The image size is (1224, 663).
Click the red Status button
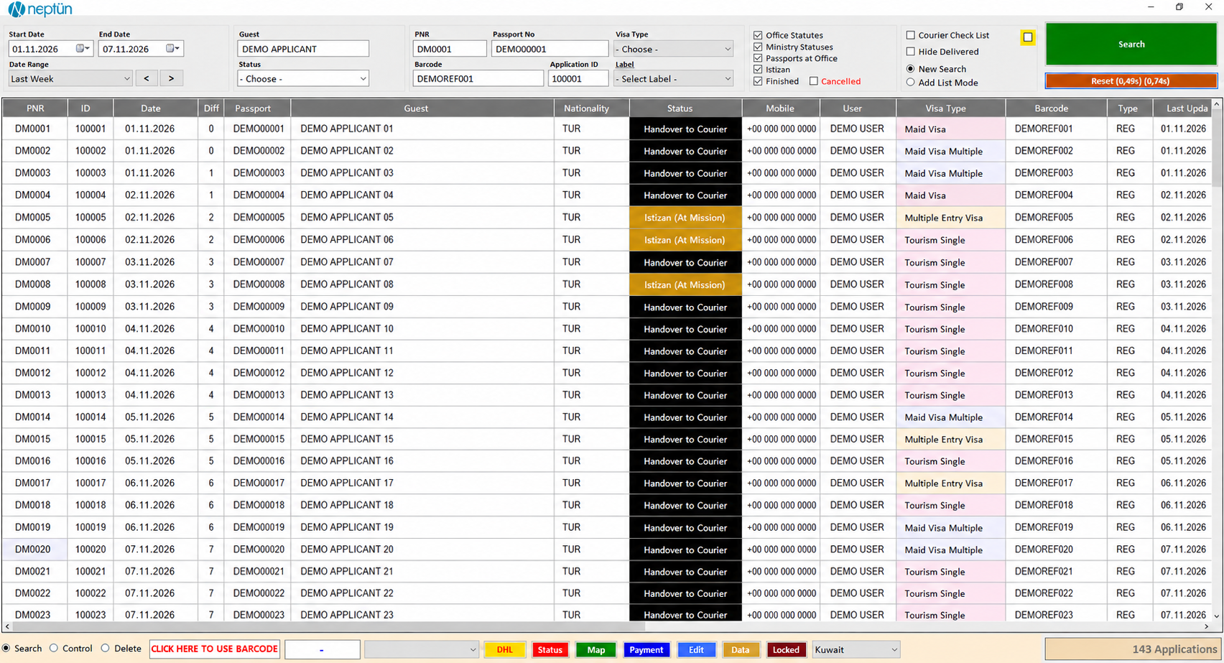click(550, 649)
